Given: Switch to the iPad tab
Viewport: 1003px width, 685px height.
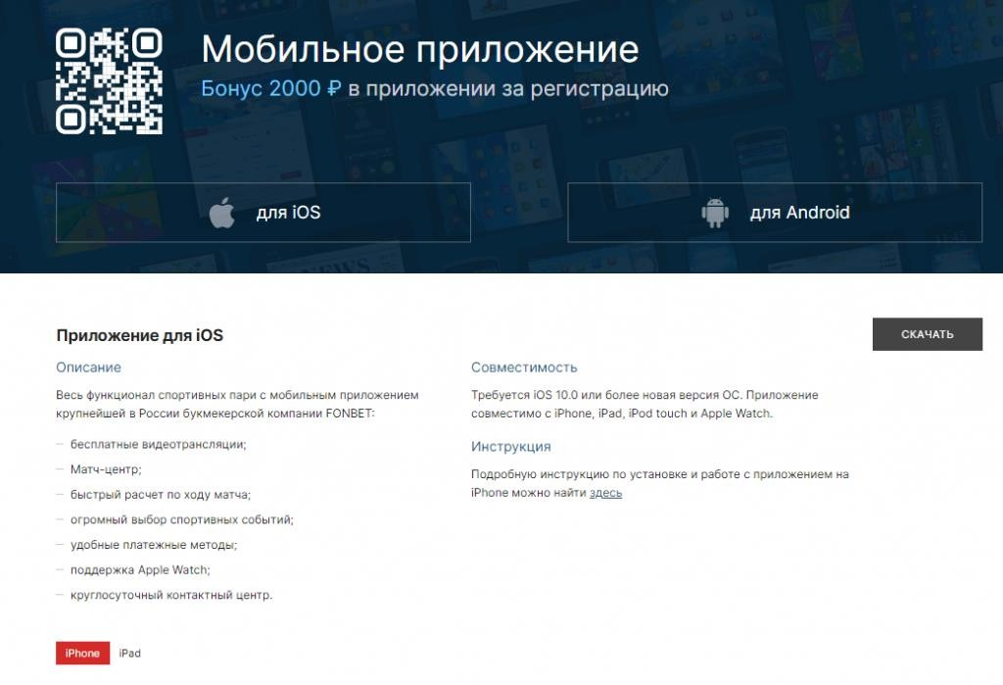Looking at the screenshot, I should [x=130, y=653].
